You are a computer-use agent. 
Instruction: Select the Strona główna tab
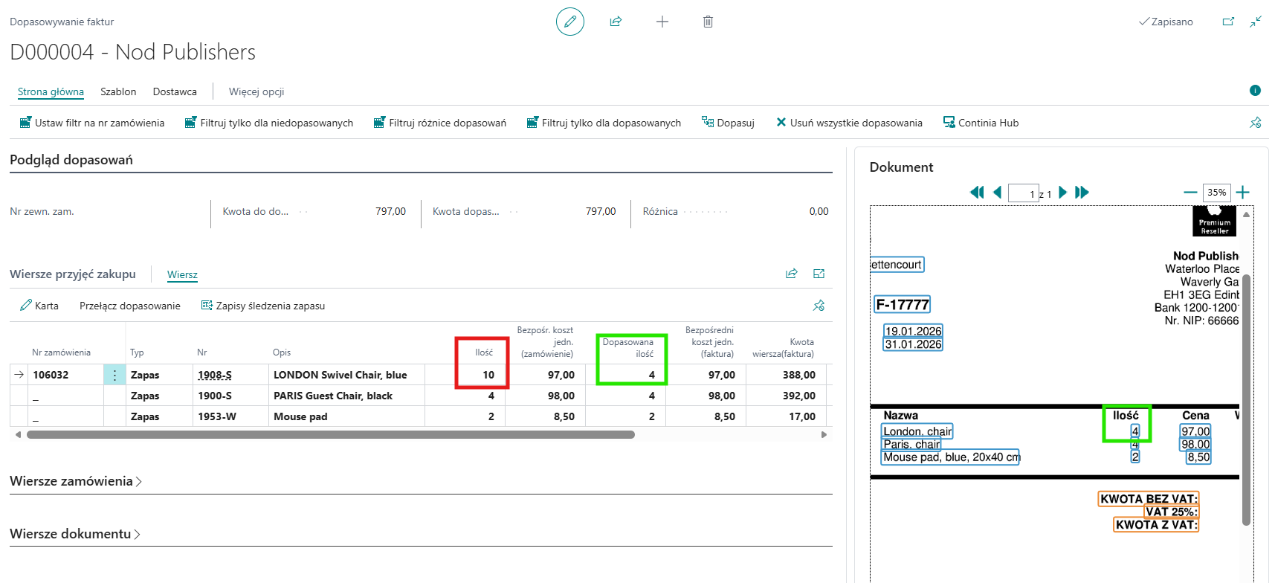[51, 91]
